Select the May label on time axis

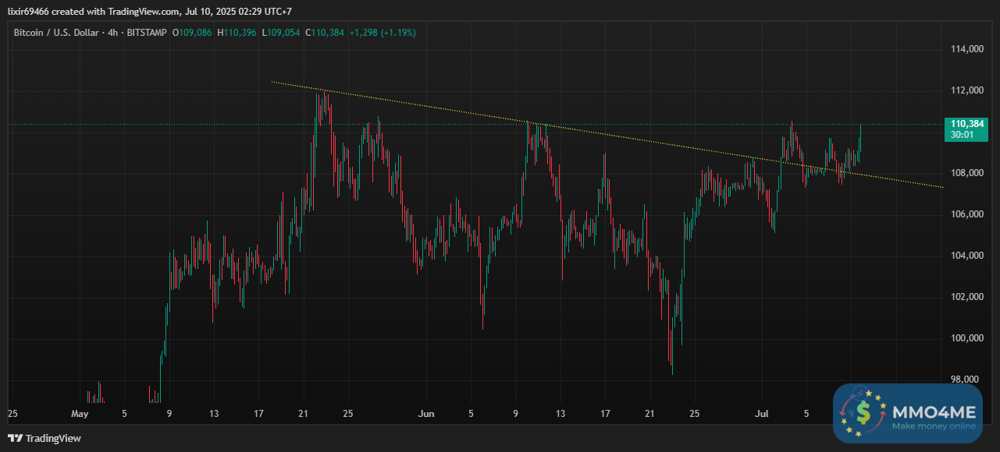pyautogui.click(x=80, y=414)
